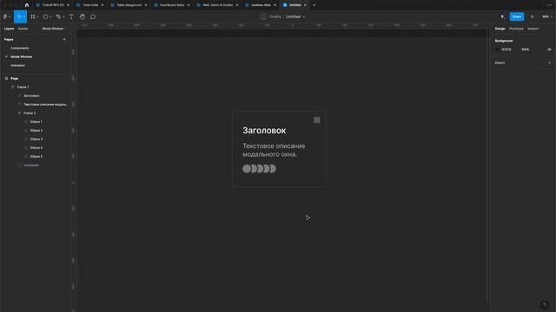This screenshot has height=312, width=556.
Task: Open the zoom level dropdown
Action: pyautogui.click(x=547, y=16)
